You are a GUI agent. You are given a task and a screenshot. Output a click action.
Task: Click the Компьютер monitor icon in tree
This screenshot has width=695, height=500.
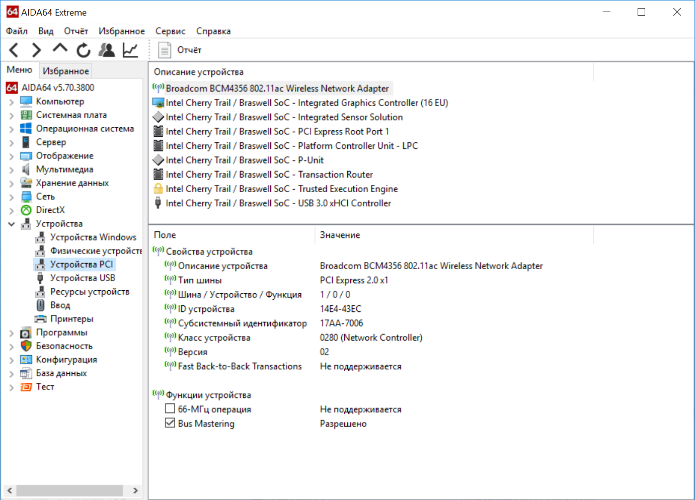[26, 101]
